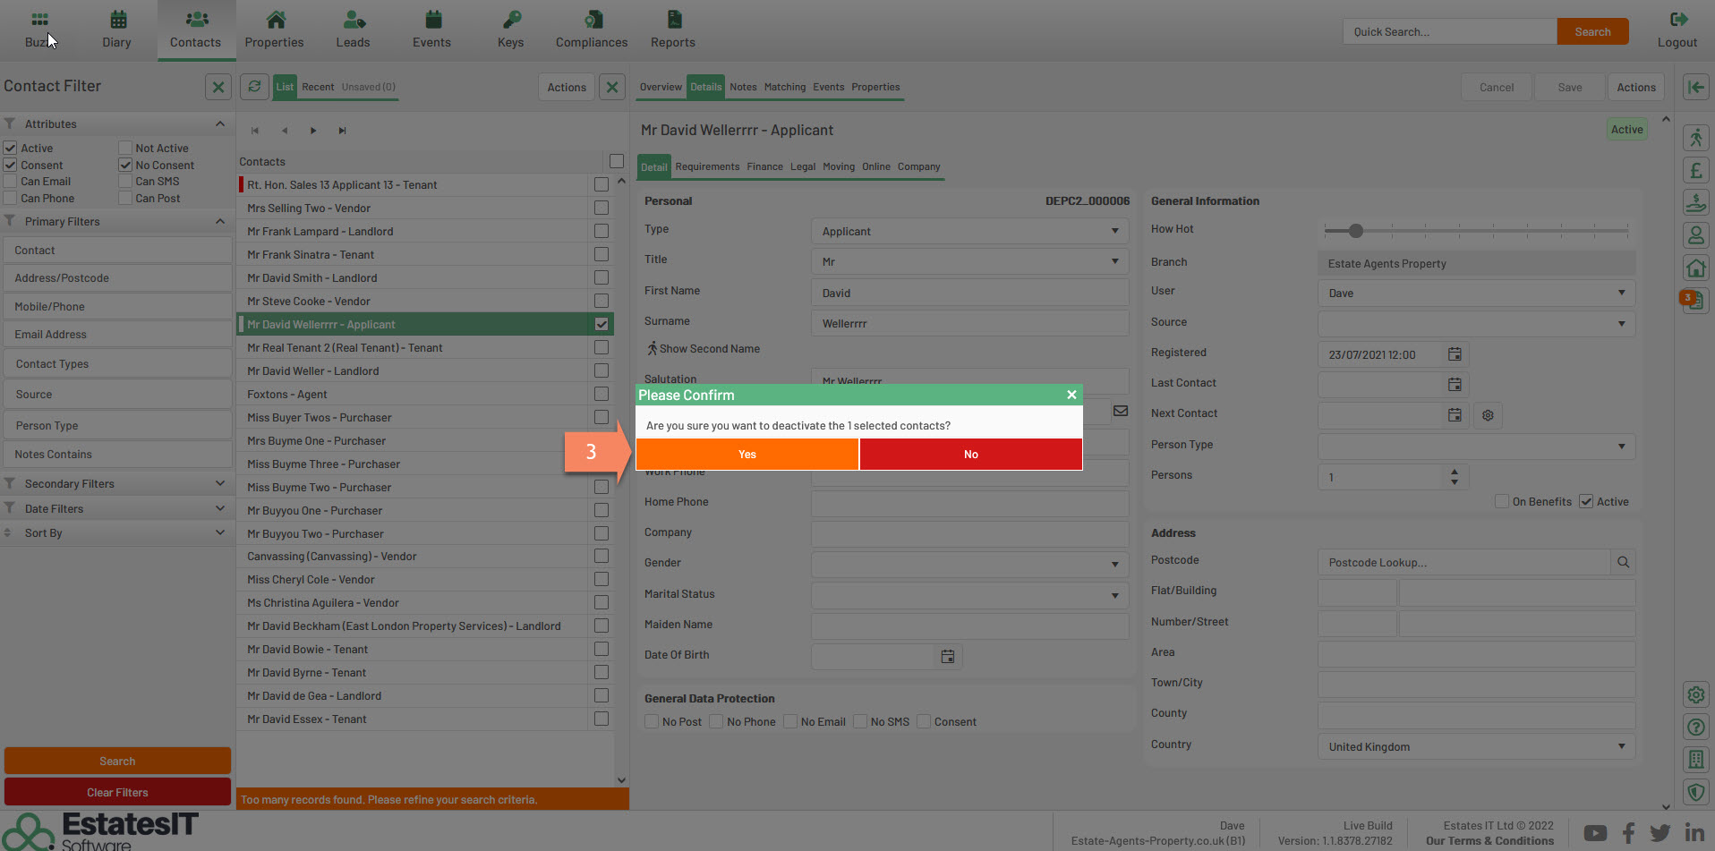Click the Leads navigation icon
1715x851 pixels.
pos(353,20)
